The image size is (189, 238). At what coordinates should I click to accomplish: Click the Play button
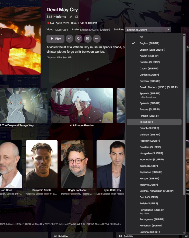pos(55,39)
